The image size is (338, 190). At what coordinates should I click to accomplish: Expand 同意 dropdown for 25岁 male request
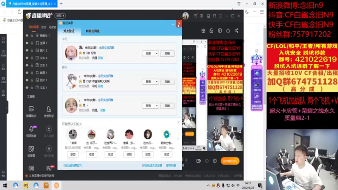(x=157, y=81)
